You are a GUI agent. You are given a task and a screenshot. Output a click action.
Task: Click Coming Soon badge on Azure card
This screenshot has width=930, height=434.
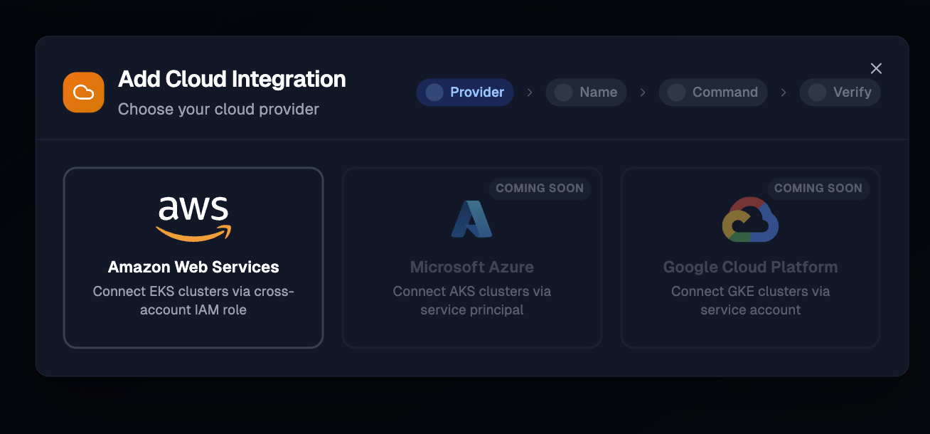point(540,189)
